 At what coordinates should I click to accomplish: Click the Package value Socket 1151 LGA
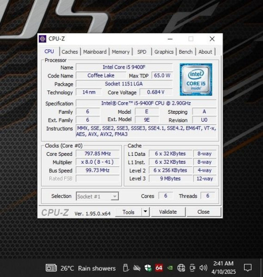point(124,84)
